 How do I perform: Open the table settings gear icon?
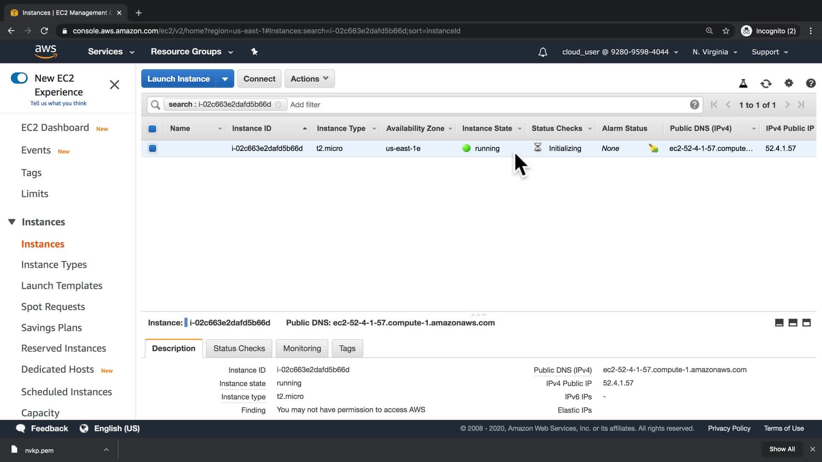click(789, 83)
